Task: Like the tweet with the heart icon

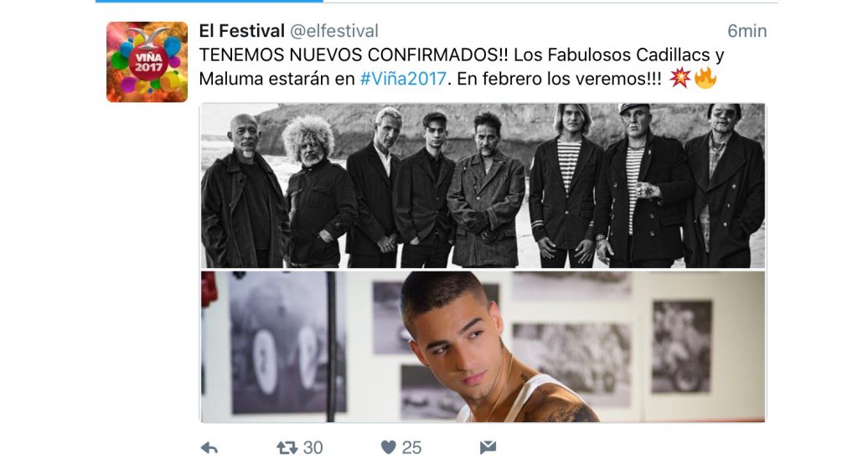Action: coord(389,447)
